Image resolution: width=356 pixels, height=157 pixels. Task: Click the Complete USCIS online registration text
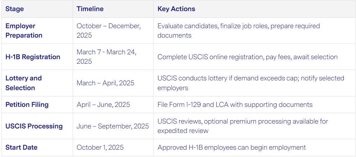coord(247,57)
